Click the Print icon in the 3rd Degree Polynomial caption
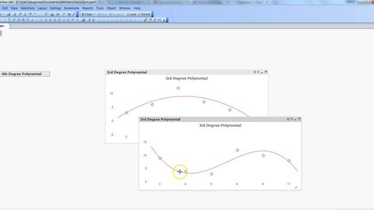Image resolution: width=374 pixels, height=210 pixels. 288,119
